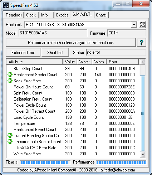Click OK icon beside Current Pending Sector
Screen dimensions: 152x175
coord(10,136)
